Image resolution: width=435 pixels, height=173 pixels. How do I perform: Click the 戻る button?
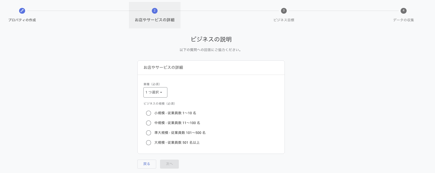click(147, 164)
